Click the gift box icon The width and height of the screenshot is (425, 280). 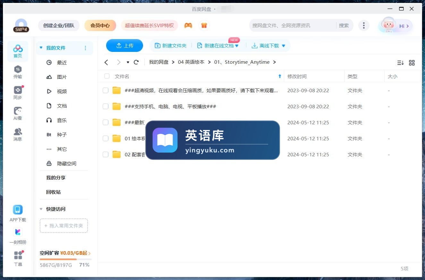coord(204,25)
